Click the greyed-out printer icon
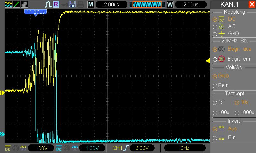Image resolution: width=256 pixels, height=153 pixels. point(81,4)
